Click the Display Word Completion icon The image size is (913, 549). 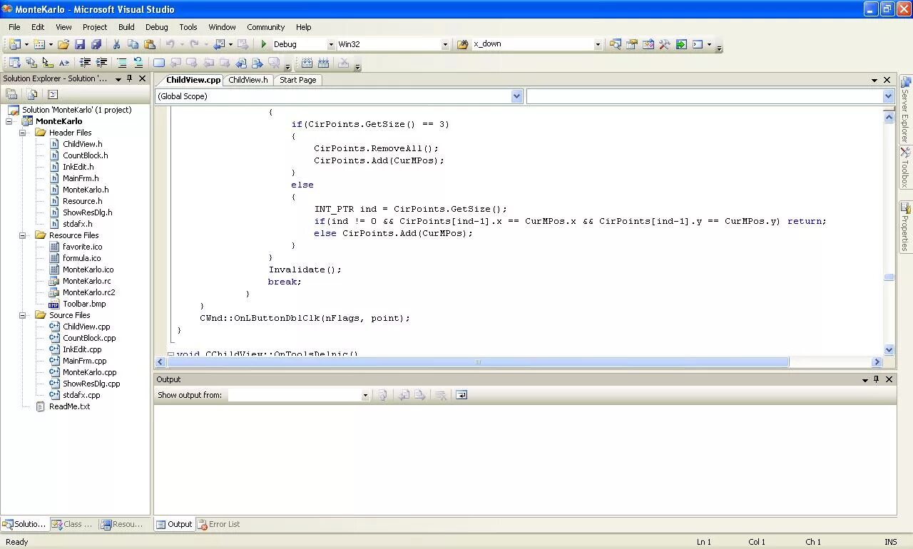click(64, 63)
